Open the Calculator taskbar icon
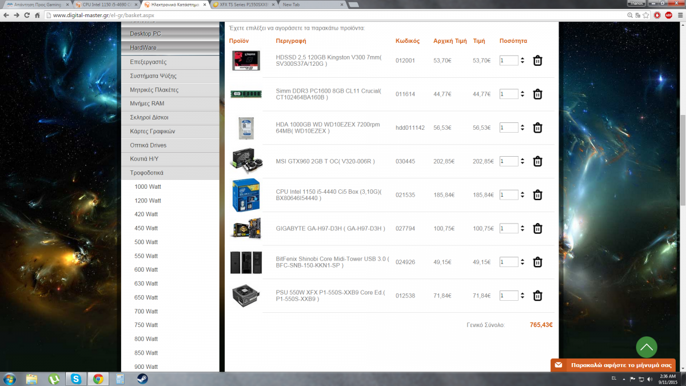Screen dimensions: 686x386 tap(120, 379)
